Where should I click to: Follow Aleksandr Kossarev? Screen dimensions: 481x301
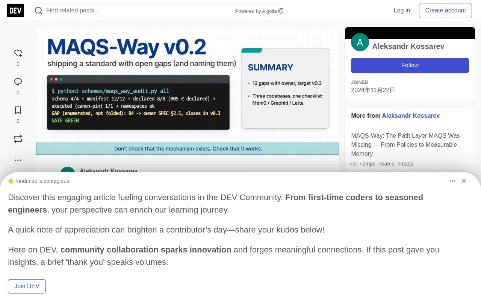[410, 65]
